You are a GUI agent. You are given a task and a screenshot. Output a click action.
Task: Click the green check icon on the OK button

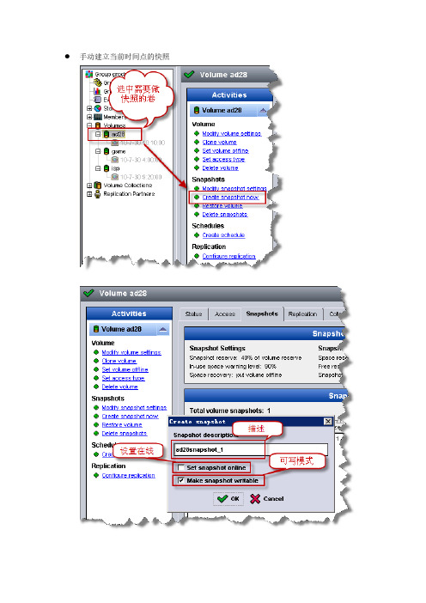222,499
